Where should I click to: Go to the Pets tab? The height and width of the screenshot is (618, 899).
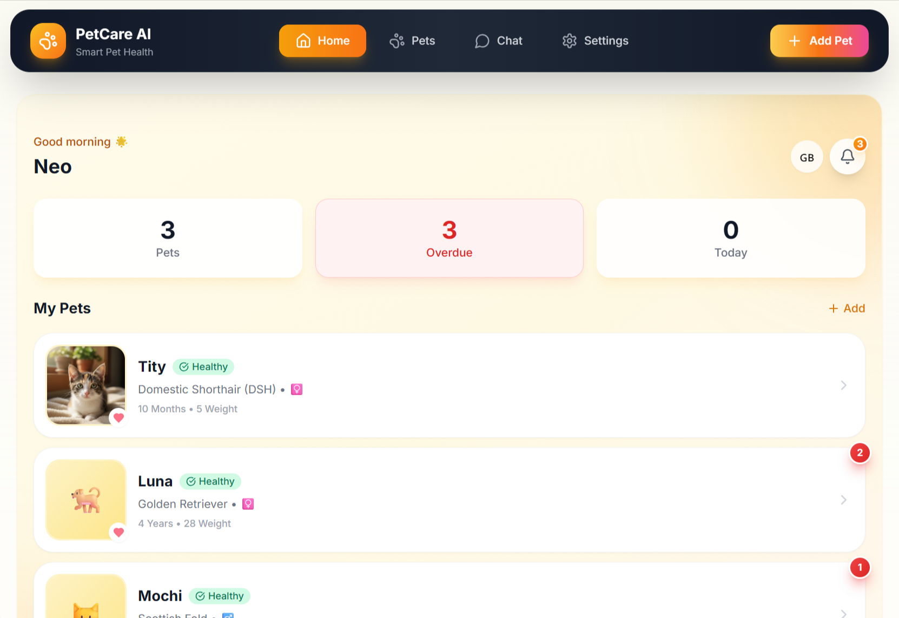coord(412,41)
